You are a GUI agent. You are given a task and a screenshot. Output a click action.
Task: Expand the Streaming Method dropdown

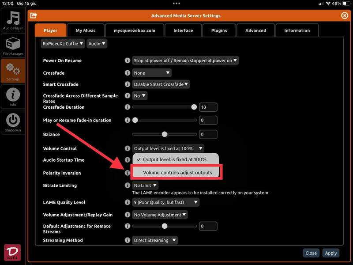tap(155, 240)
